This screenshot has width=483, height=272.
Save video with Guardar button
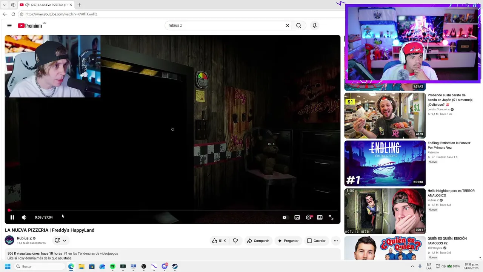click(x=316, y=241)
